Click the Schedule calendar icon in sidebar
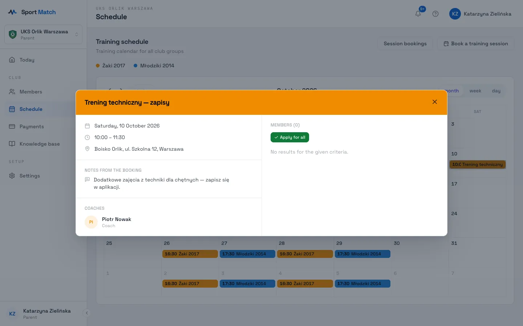This screenshot has height=326, width=523. pos(12,109)
